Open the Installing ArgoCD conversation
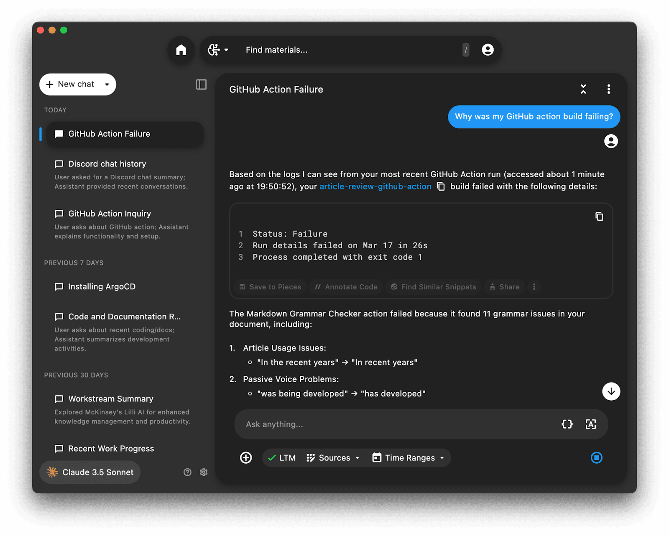Screen dimensions: 669x536 pos(125,286)
